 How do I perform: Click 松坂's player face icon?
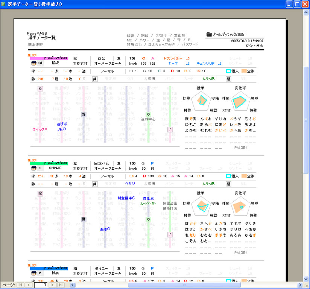(34, 63)
